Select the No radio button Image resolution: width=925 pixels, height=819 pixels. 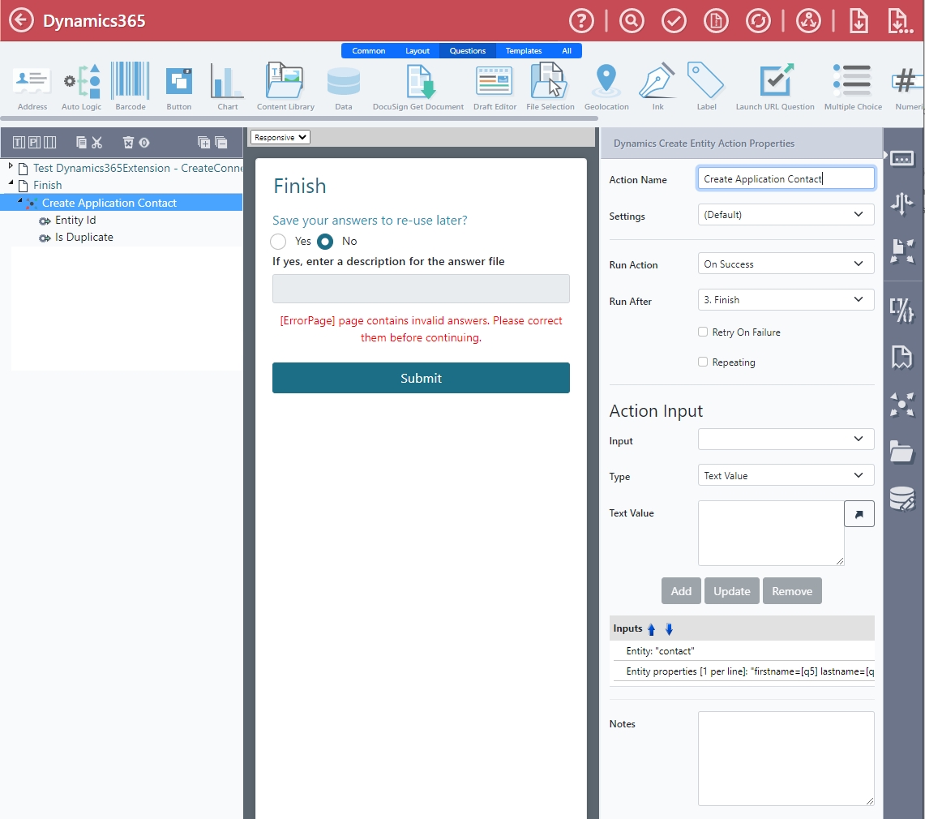point(325,242)
